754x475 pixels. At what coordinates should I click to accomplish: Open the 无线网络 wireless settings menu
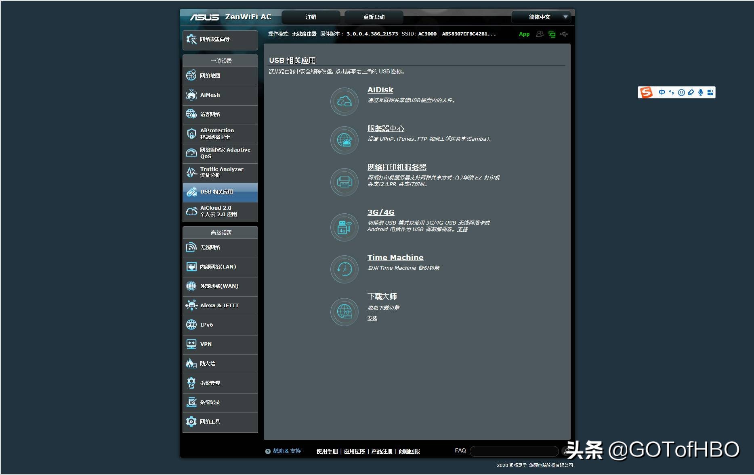(x=220, y=248)
